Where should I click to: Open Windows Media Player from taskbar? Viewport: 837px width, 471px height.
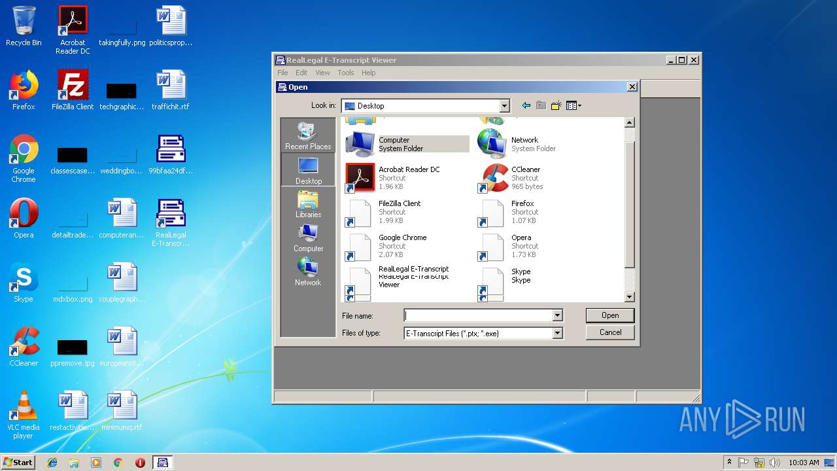[96, 462]
